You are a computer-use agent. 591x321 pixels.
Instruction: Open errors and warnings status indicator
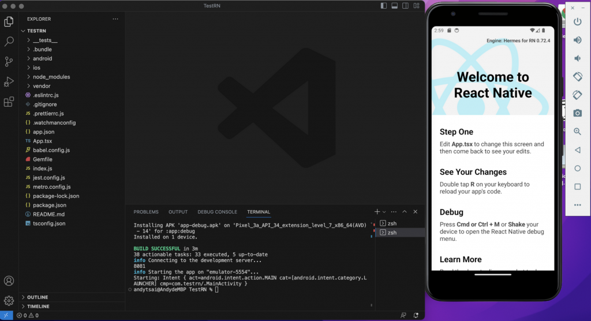(28, 315)
